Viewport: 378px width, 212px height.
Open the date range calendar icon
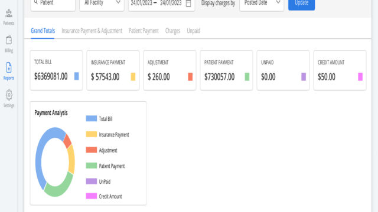188,4
